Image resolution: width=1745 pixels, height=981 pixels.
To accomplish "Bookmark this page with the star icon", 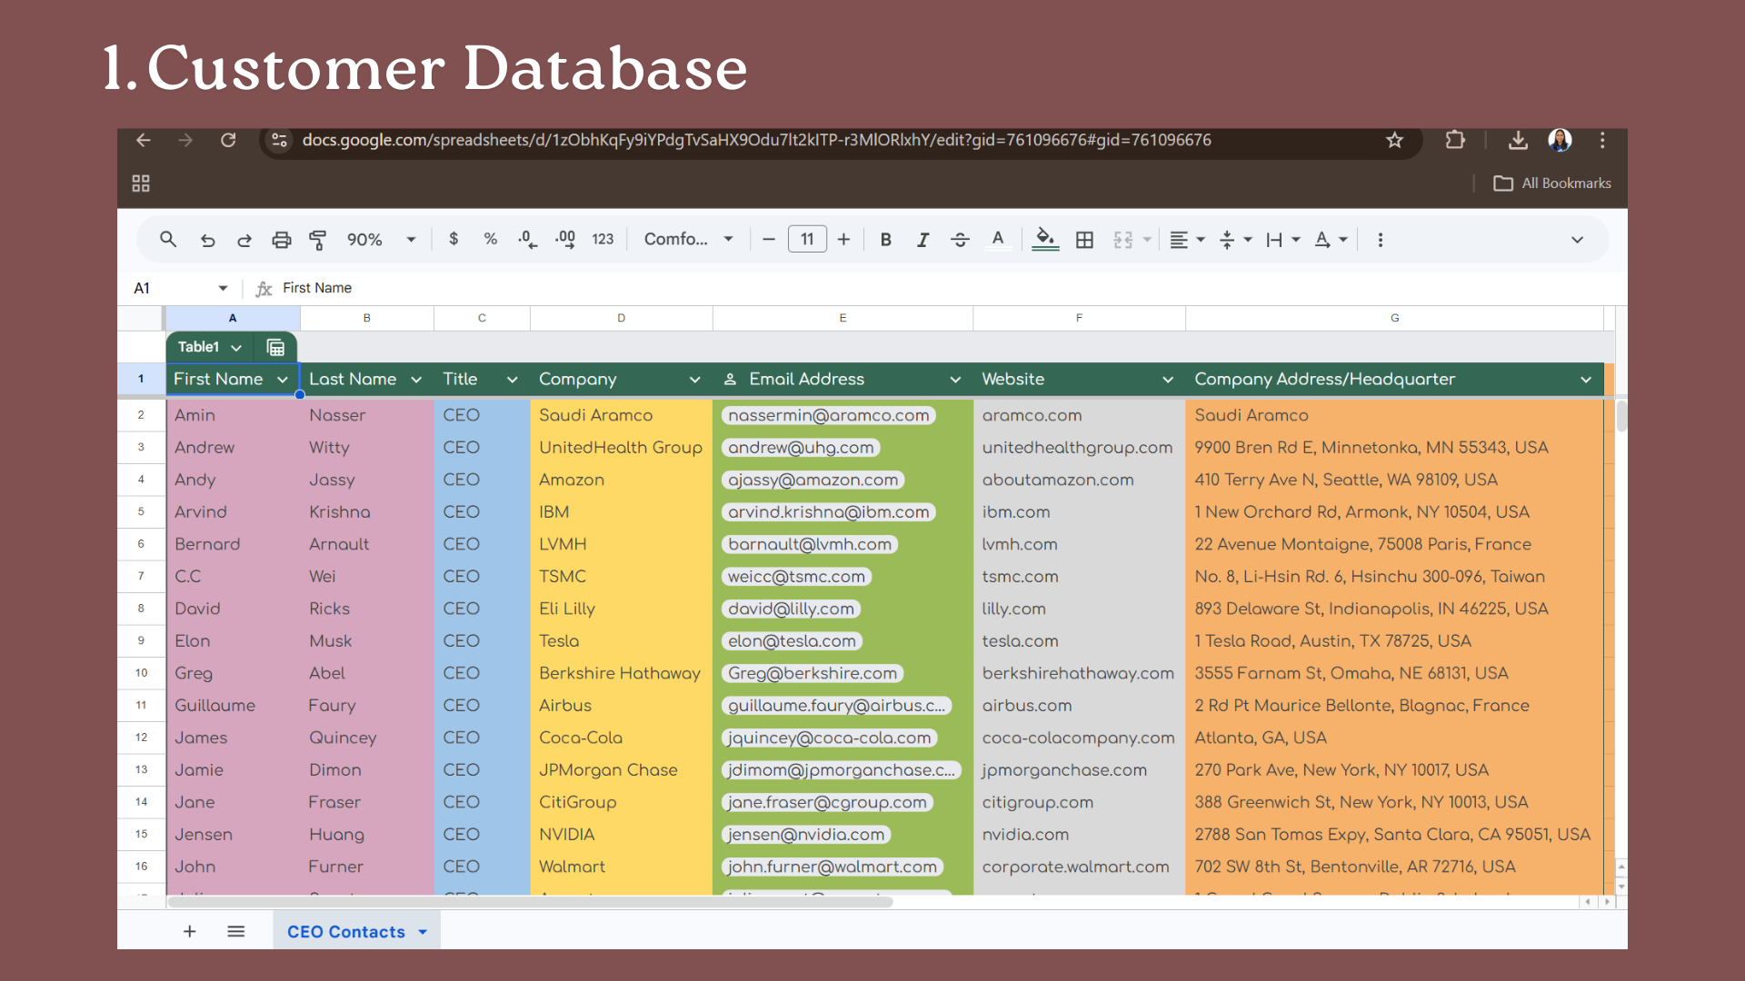I will [1394, 140].
